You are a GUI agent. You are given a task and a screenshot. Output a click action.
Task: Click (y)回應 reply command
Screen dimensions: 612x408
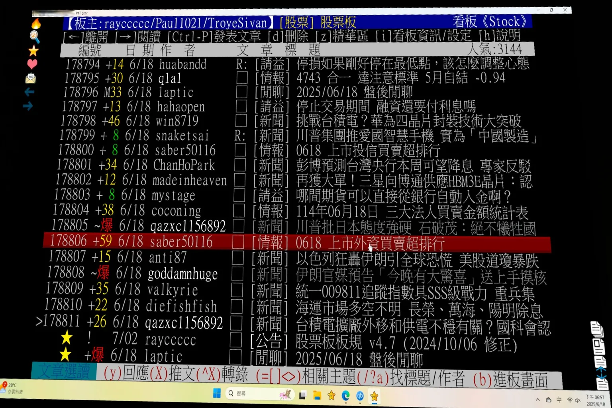point(126,373)
